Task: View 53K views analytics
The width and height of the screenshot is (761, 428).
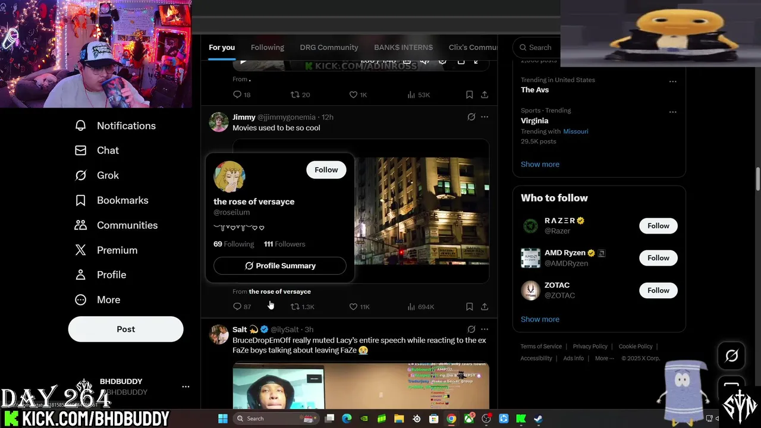Action: click(x=419, y=95)
